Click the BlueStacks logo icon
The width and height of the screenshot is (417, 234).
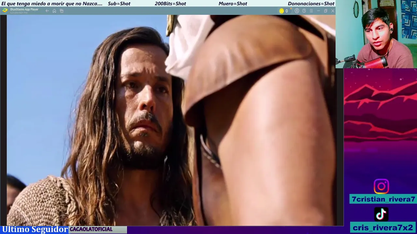pyautogui.click(x=5, y=10)
